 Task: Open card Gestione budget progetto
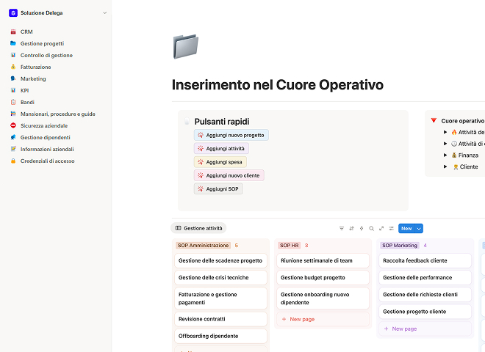click(323, 278)
